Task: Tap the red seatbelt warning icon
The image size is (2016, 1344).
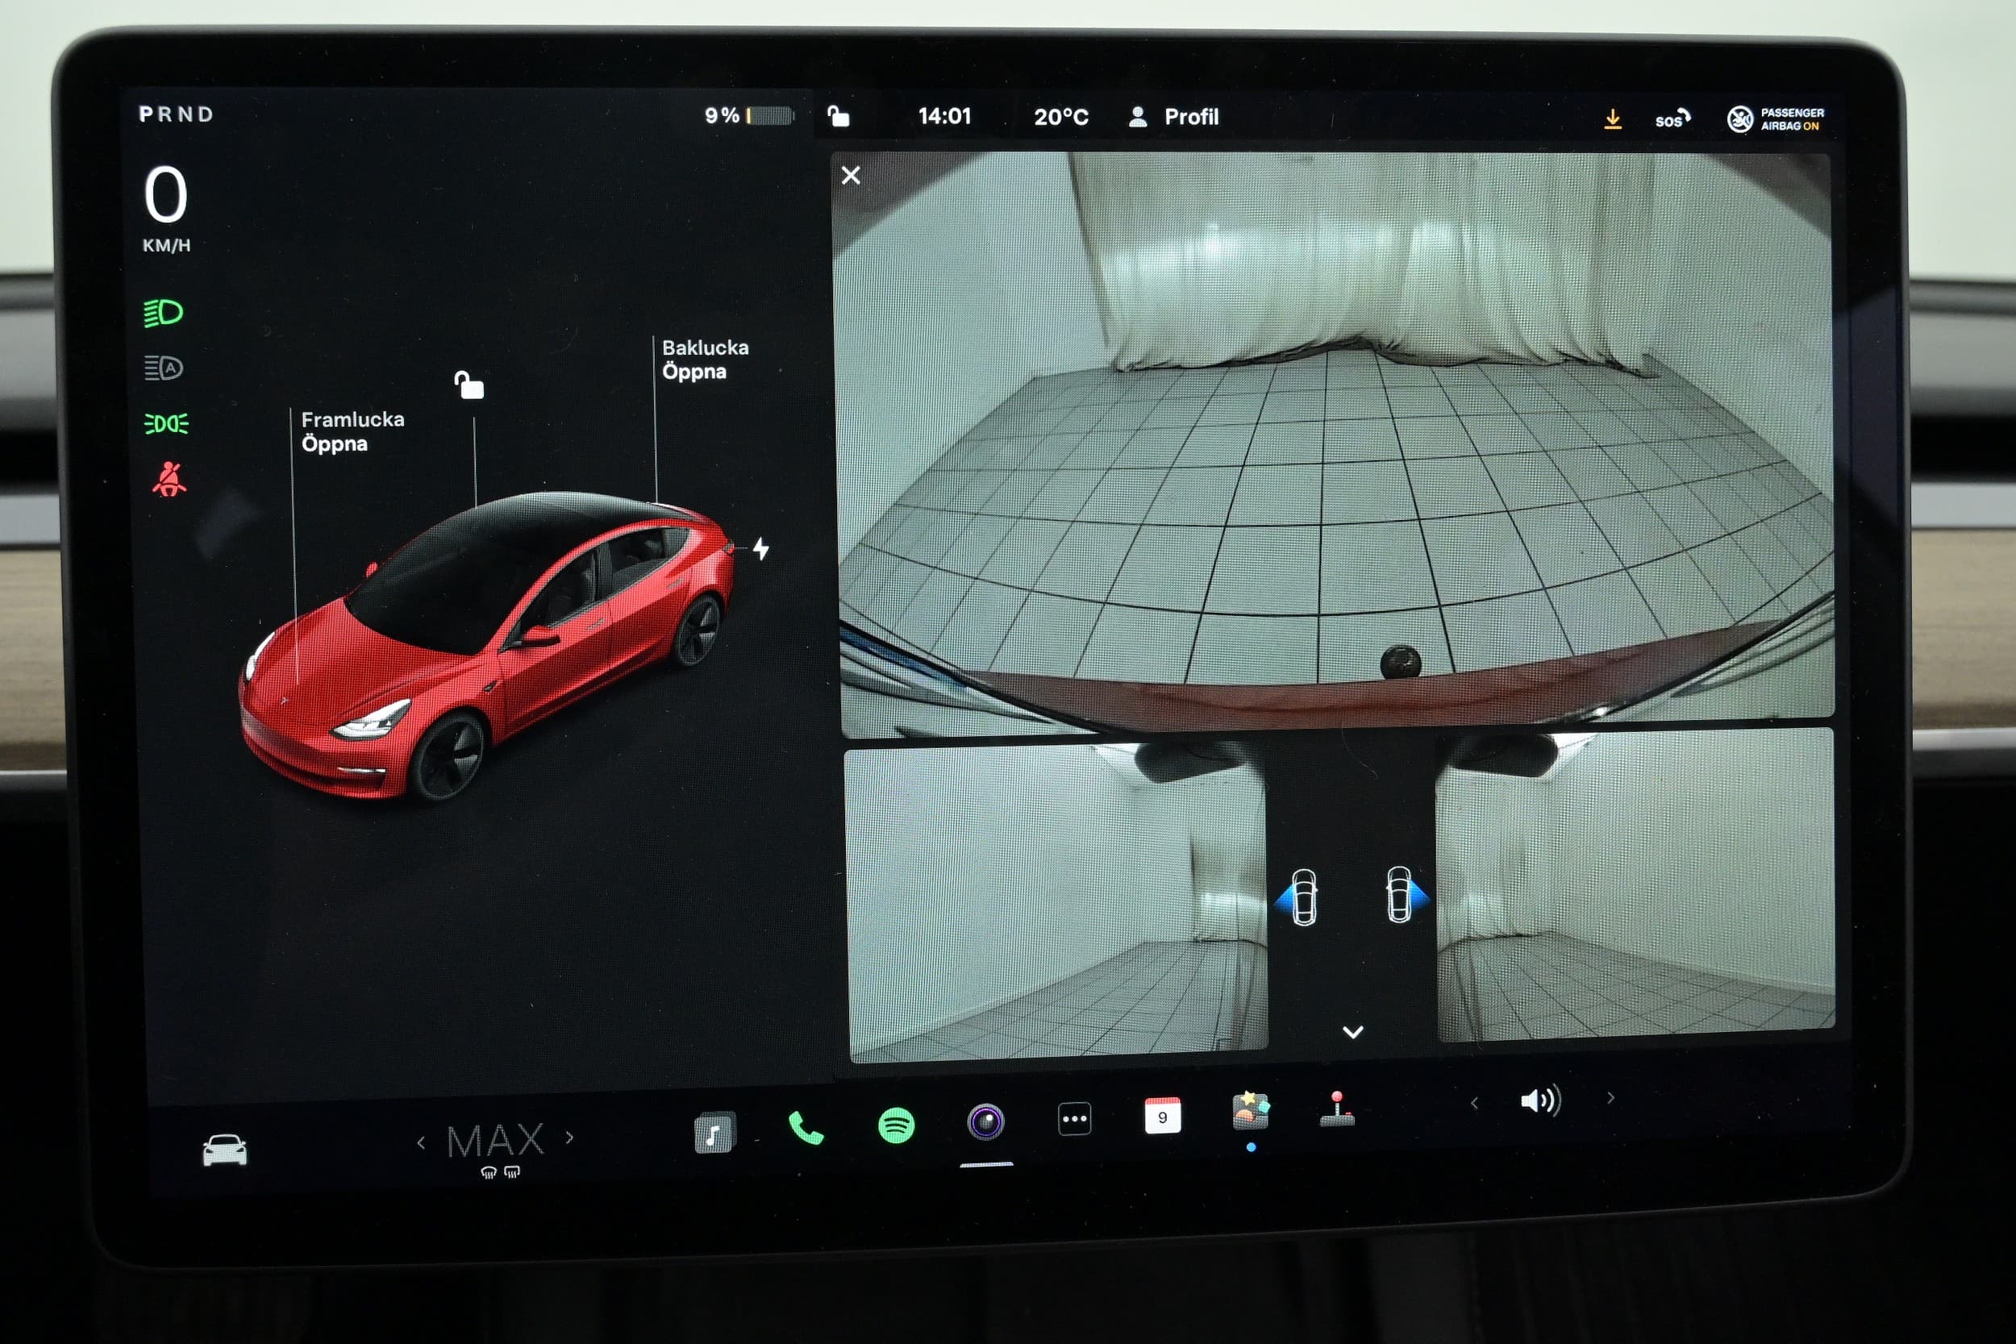Action: 169,479
